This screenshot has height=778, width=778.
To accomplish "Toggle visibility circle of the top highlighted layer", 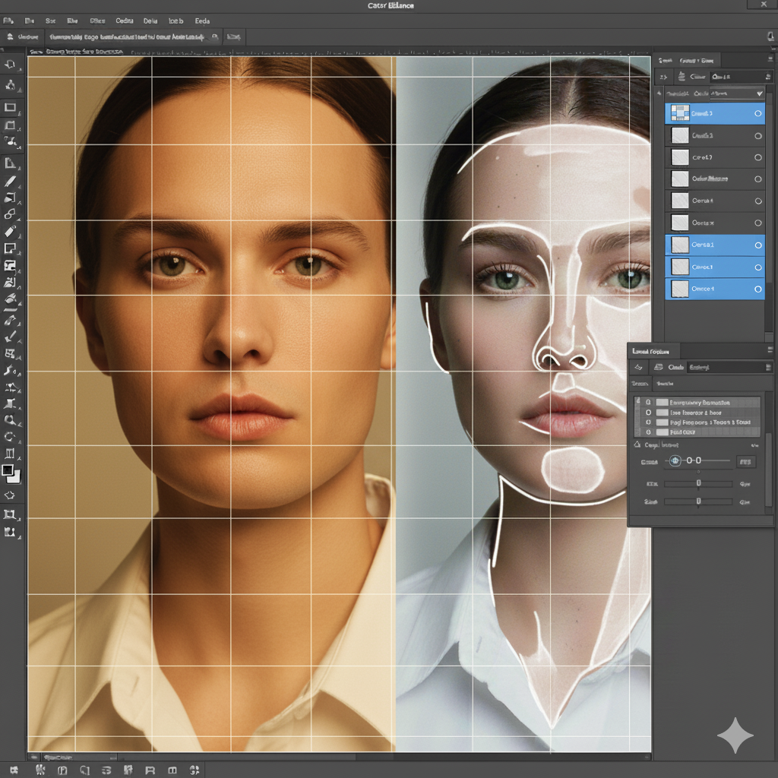I will (x=757, y=114).
